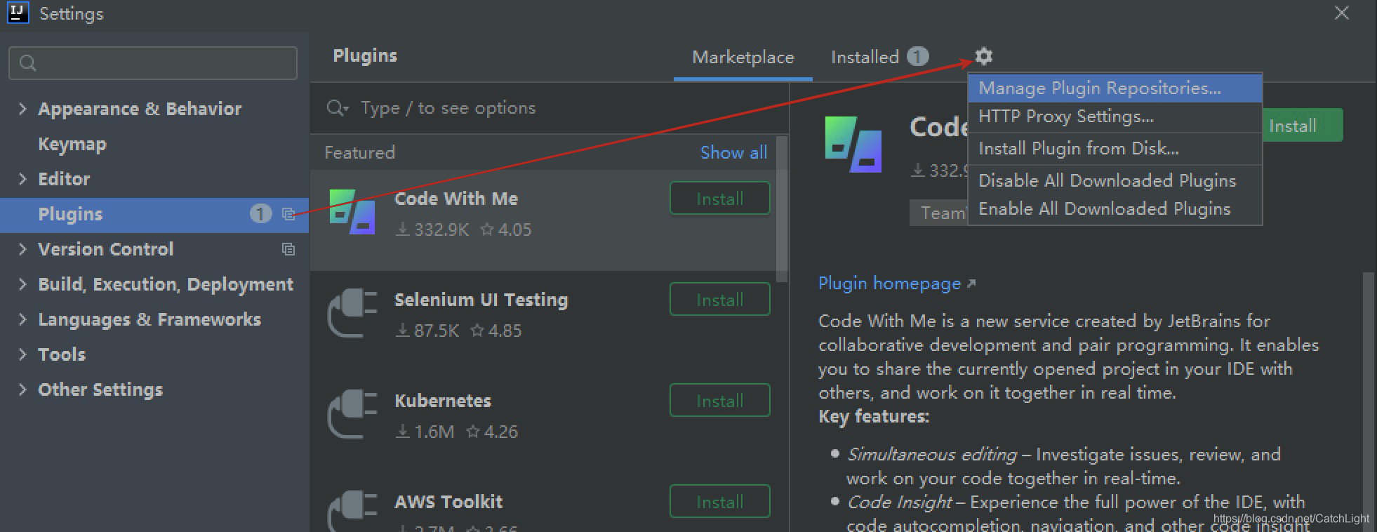This screenshot has width=1377, height=532.
Task: Click the project-level icon beside Plugins
Action: coord(288,214)
